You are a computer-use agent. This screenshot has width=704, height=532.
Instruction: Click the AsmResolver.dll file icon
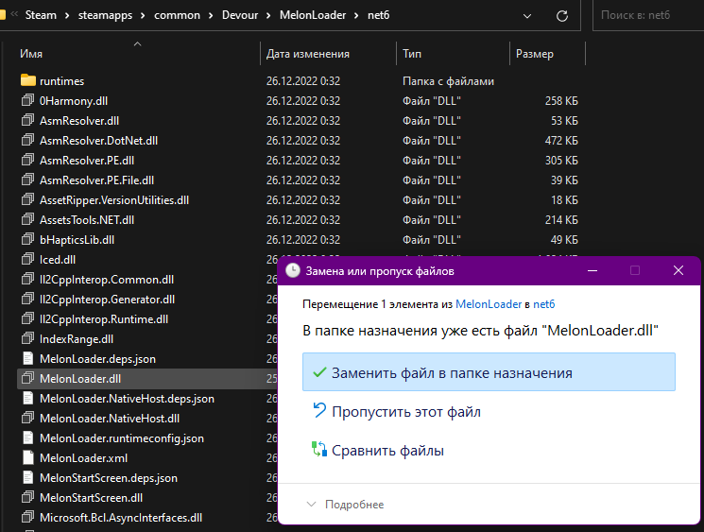click(27, 120)
